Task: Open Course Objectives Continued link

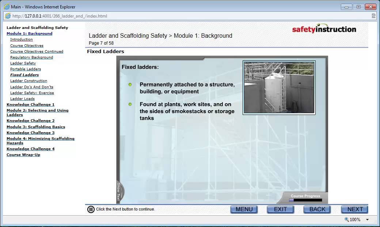Action: click(x=37, y=52)
